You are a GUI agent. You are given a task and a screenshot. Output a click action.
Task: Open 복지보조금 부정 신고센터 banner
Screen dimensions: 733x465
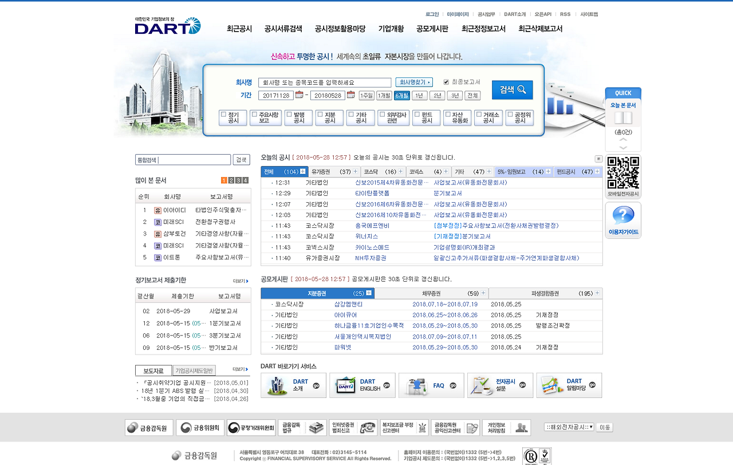coord(404,428)
